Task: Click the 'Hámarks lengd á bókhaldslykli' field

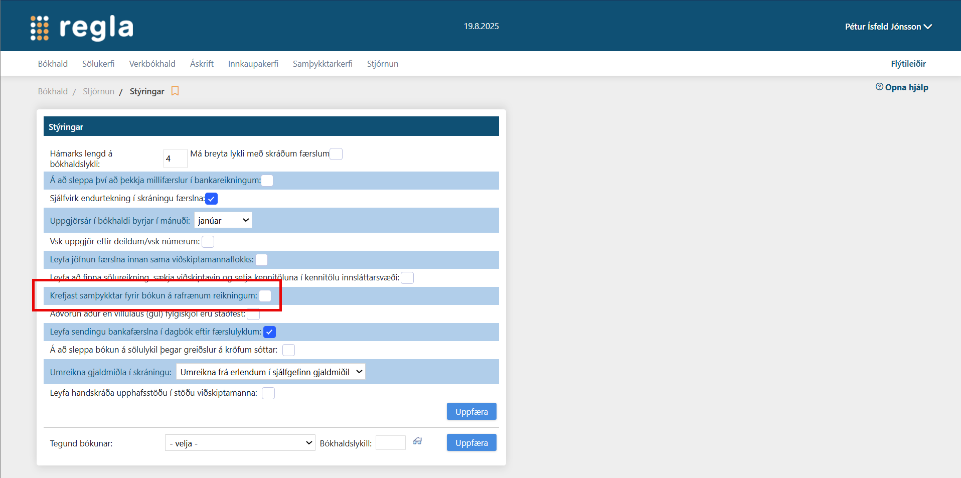Action: pos(175,158)
